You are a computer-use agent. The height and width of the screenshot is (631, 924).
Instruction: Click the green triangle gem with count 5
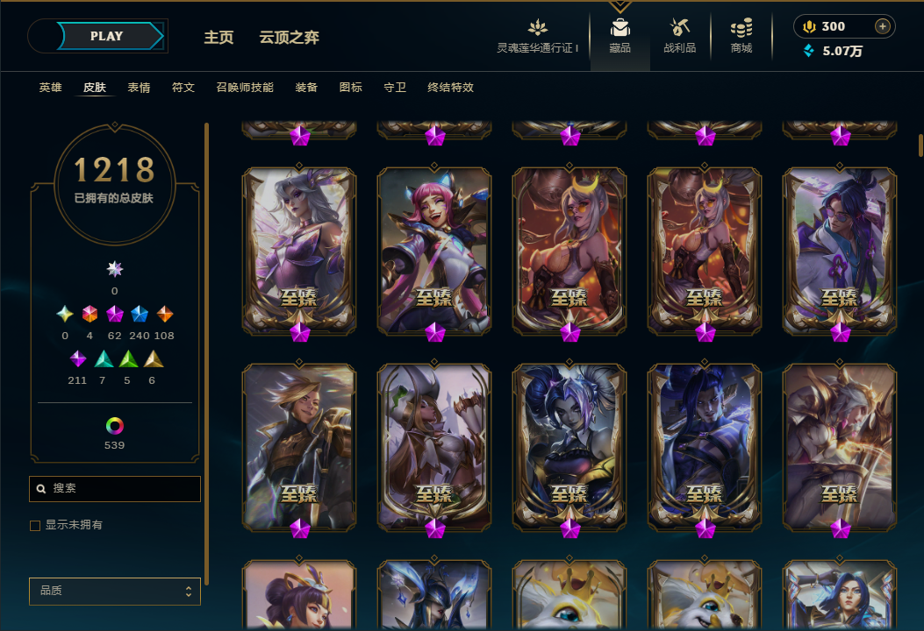point(128,359)
